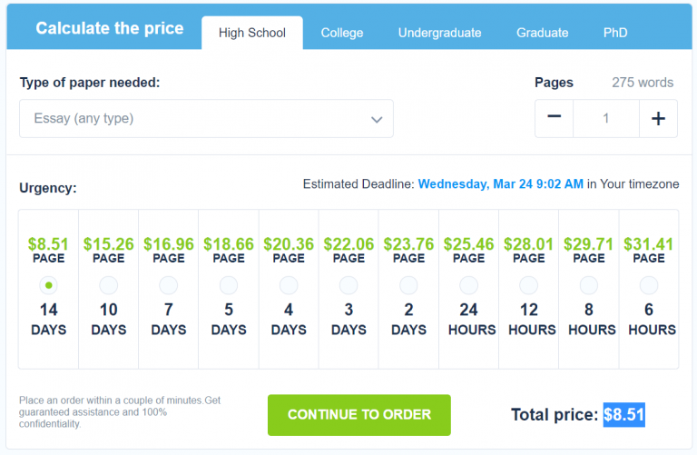The width and height of the screenshot is (697, 455).
Task: Choose the 12 hours urgency option
Action: point(529,285)
